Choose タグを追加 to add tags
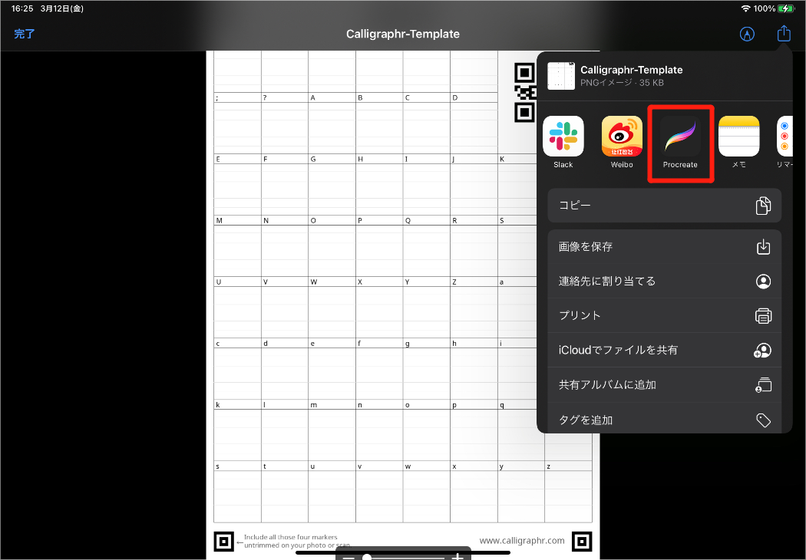806x560 pixels. [x=664, y=420]
